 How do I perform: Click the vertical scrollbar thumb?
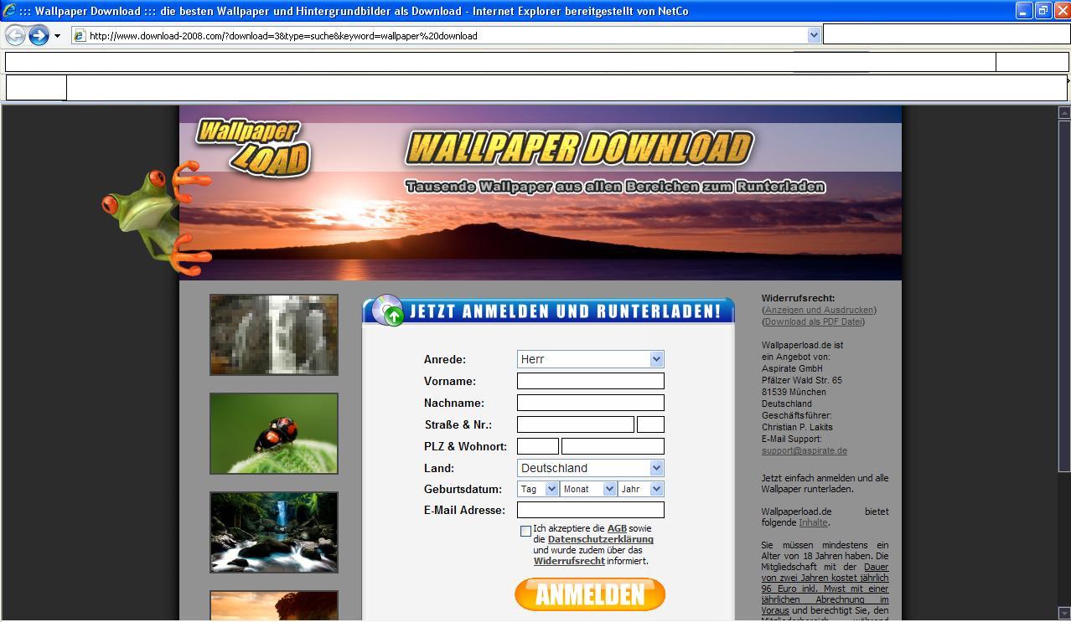(x=1064, y=293)
